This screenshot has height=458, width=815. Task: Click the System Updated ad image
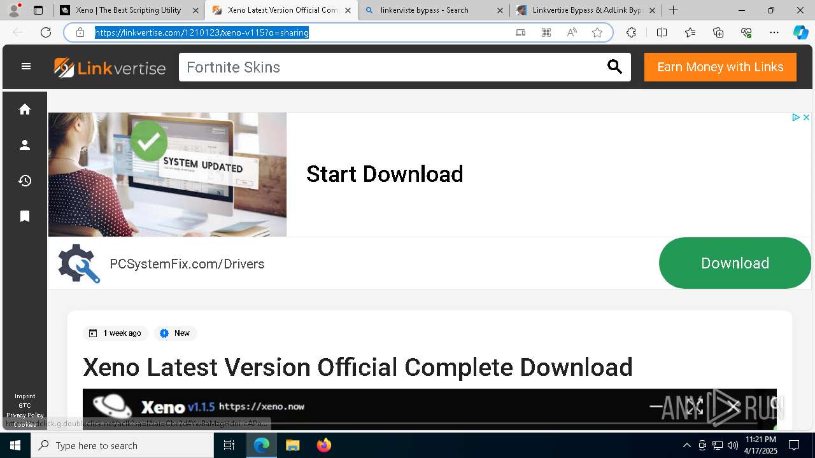point(167,174)
